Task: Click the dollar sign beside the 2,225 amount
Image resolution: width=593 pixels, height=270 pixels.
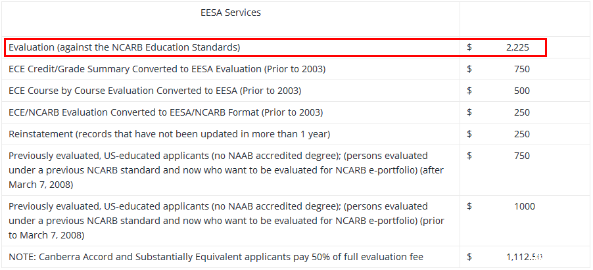Action: click(469, 47)
